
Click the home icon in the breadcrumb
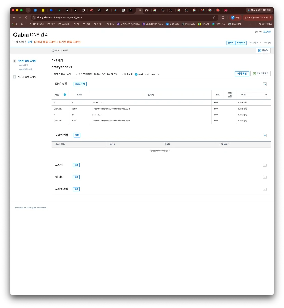coord(53,51)
